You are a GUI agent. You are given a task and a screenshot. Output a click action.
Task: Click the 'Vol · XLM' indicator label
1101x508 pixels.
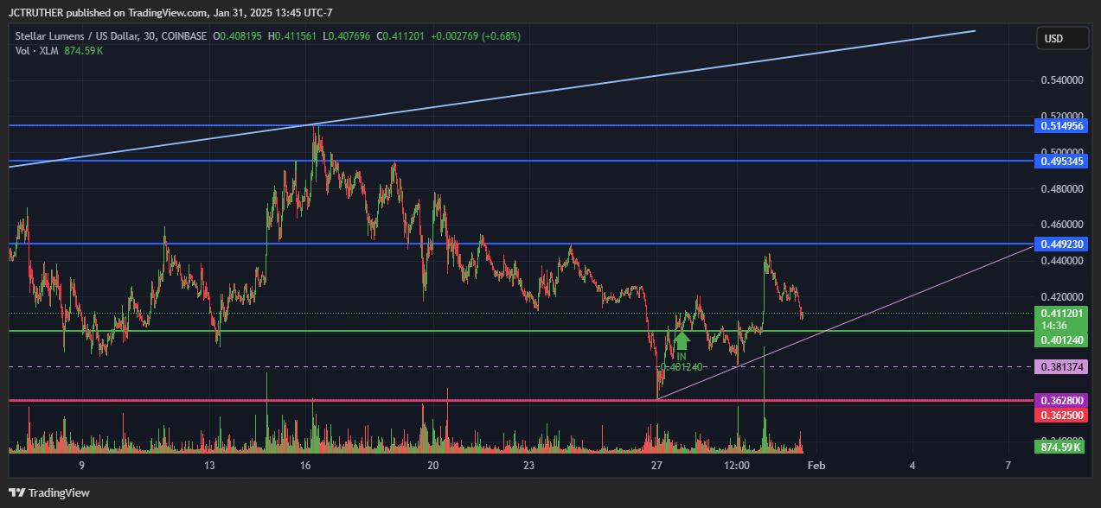coord(38,51)
